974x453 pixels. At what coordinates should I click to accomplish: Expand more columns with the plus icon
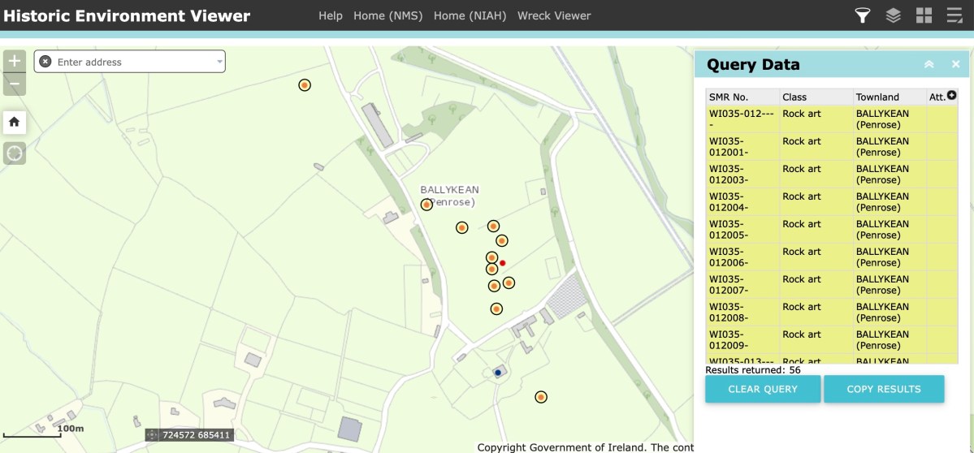952,96
